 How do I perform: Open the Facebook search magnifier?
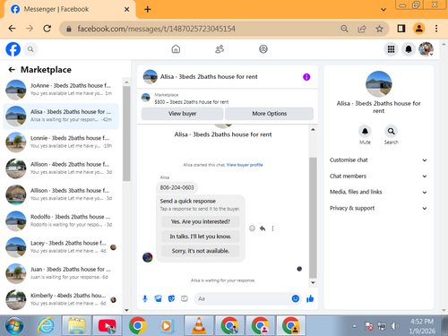30,49
